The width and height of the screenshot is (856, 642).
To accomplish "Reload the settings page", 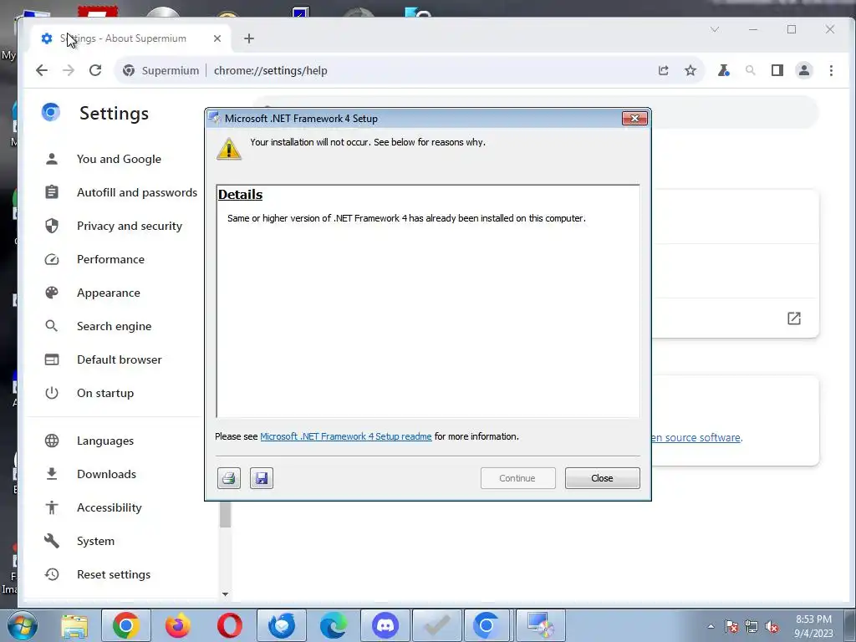I will tap(95, 70).
